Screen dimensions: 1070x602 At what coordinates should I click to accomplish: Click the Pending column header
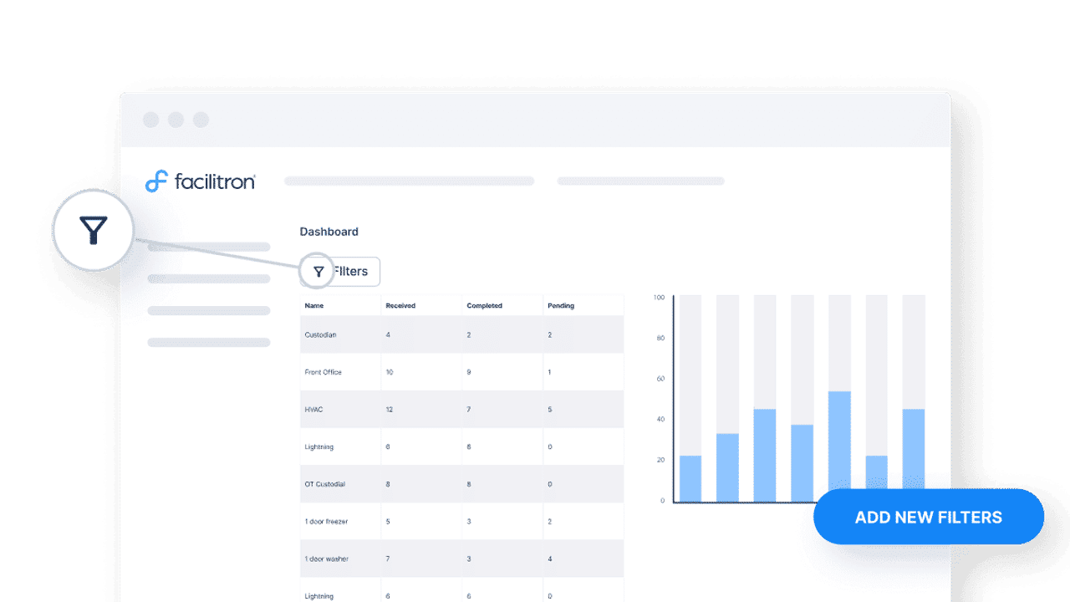click(x=561, y=306)
